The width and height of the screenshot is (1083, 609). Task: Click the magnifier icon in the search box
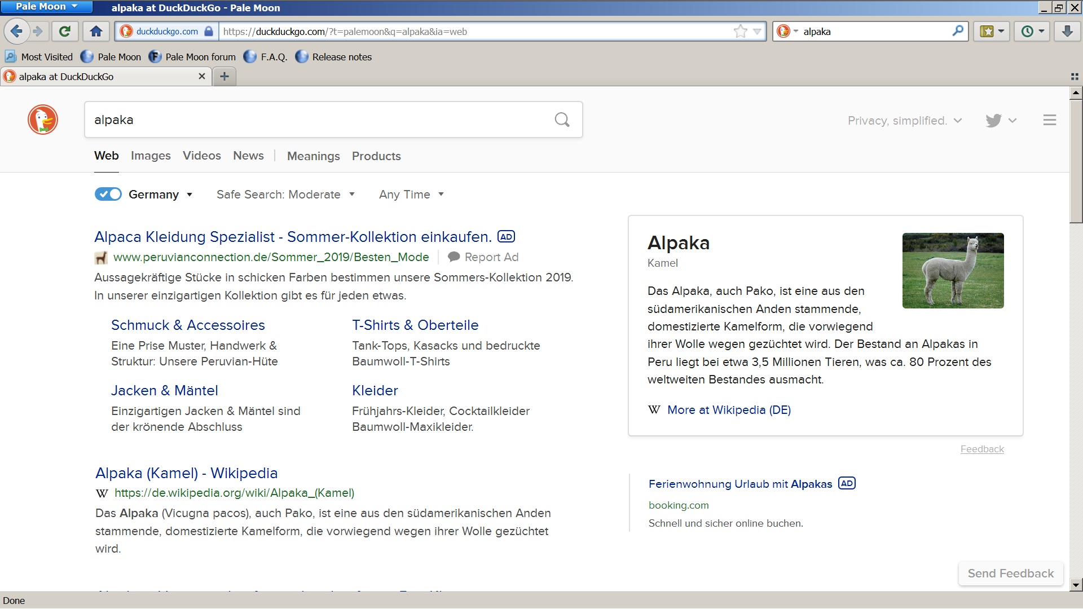(562, 120)
